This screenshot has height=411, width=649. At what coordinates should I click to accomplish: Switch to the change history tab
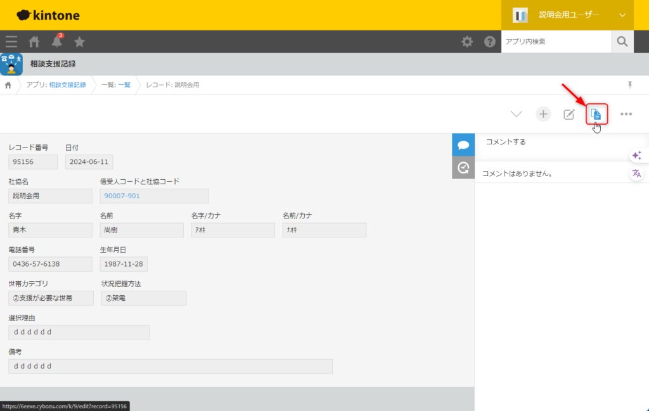pos(463,168)
